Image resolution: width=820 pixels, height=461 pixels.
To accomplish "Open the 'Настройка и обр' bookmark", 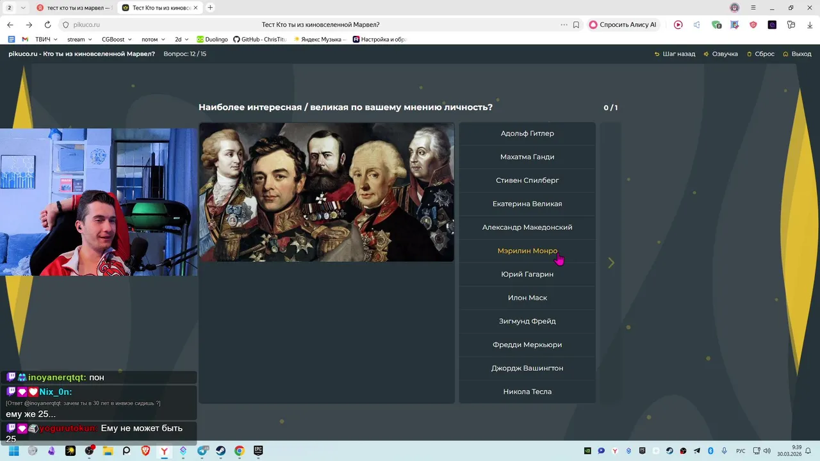I will coord(379,39).
